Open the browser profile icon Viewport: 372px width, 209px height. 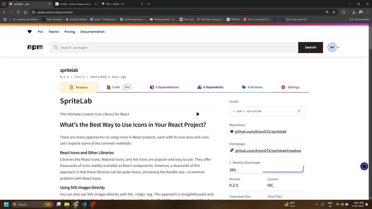coord(361,12)
